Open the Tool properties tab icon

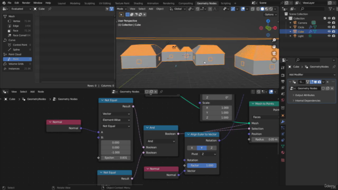pos(283,68)
